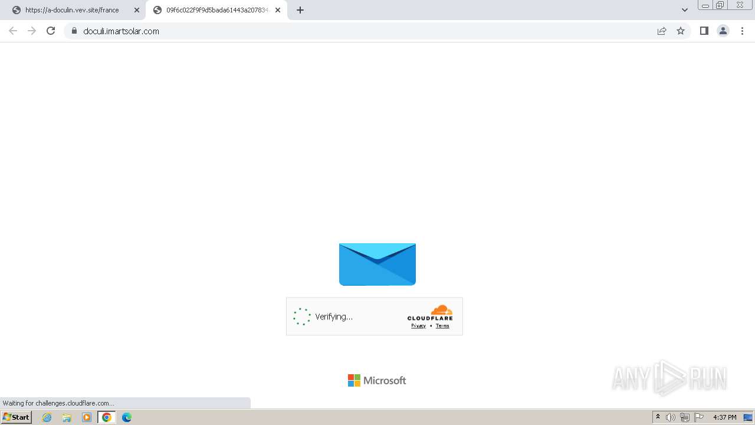This screenshot has height=425, width=755.
Task: Launch Internet Explorer from taskbar
Action: point(47,417)
